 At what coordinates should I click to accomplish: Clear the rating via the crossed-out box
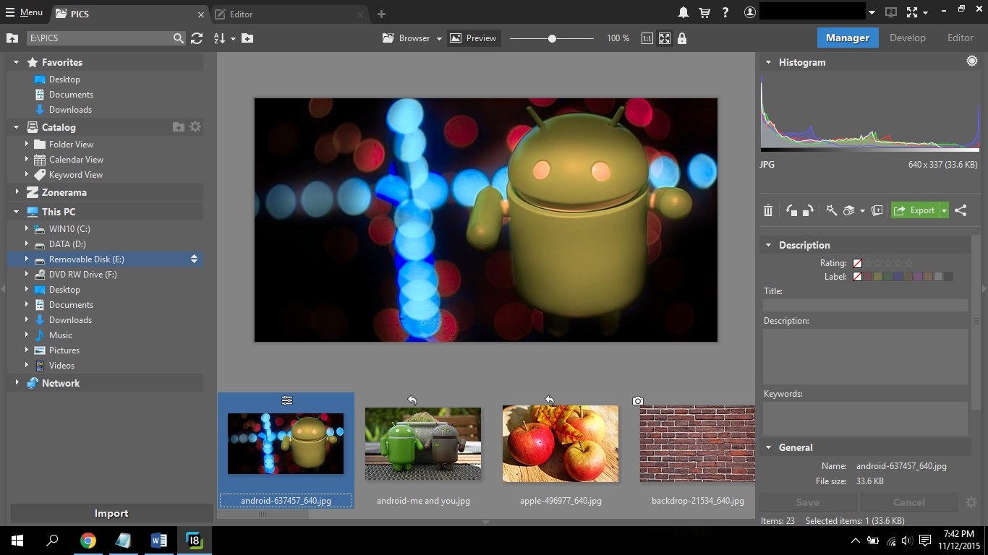[x=857, y=262]
